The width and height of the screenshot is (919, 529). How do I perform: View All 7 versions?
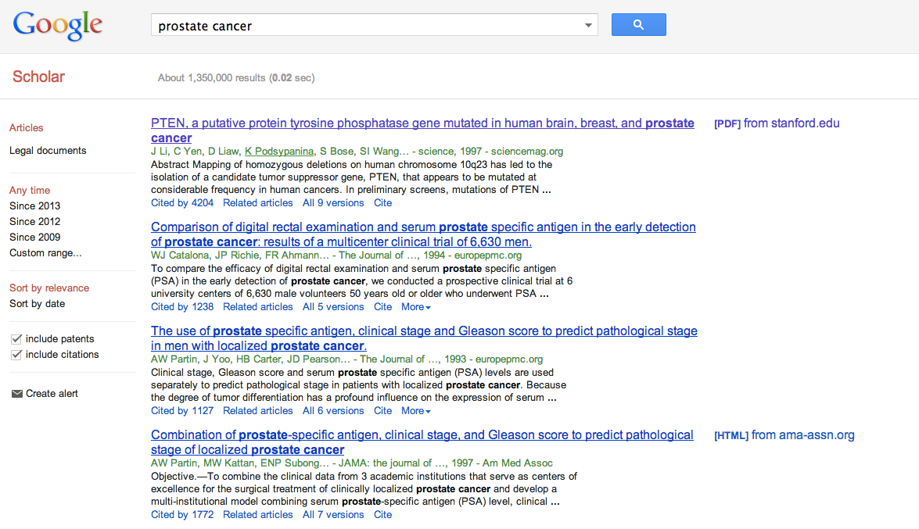pos(333,515)
